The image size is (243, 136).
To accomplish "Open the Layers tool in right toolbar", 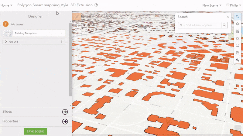I will click(x=238, y=24).
